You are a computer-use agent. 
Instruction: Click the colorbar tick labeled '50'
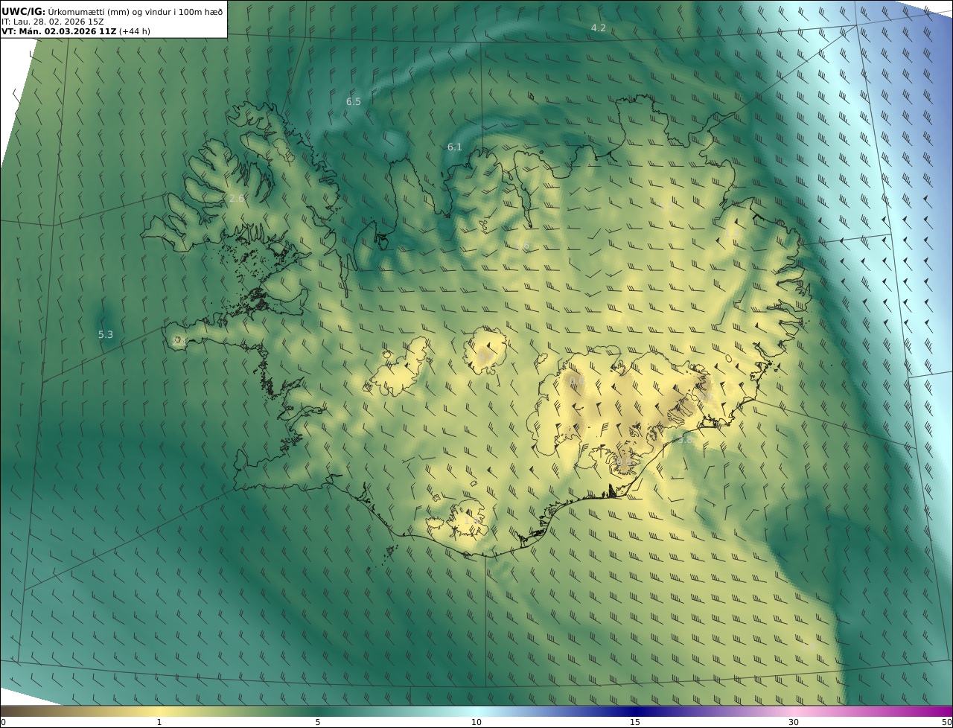pos(947,722)
